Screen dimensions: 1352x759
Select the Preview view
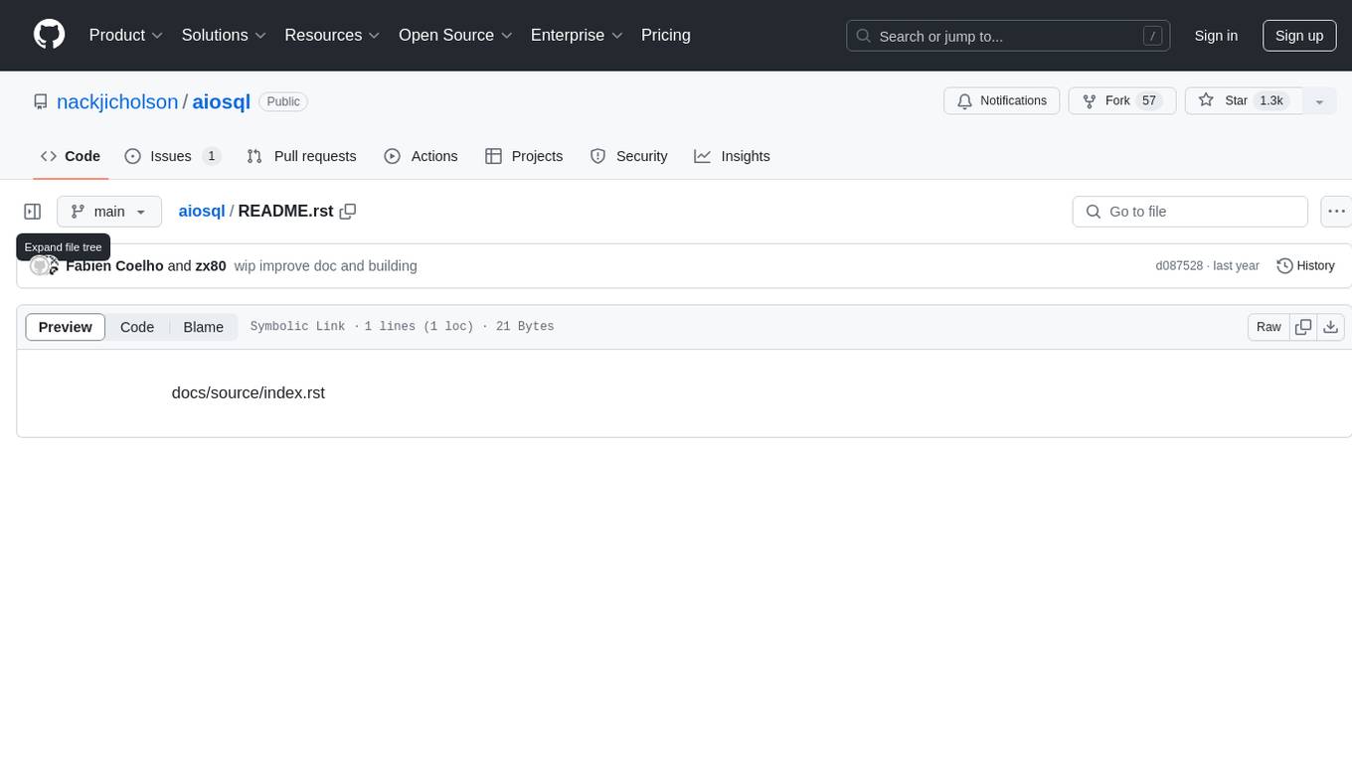click(x=66, y=327)
